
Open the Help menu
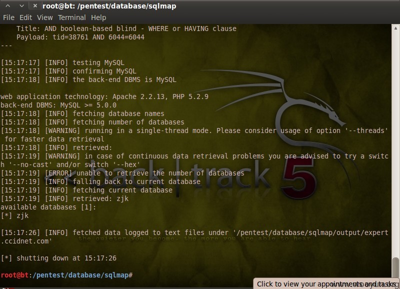click(x=98, y=17)
